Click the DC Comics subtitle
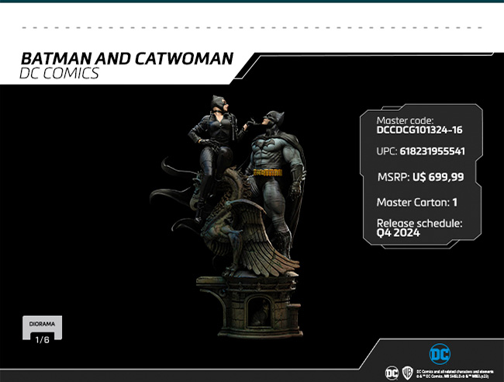This screenshot has width=504, height=382. [60, 75]
